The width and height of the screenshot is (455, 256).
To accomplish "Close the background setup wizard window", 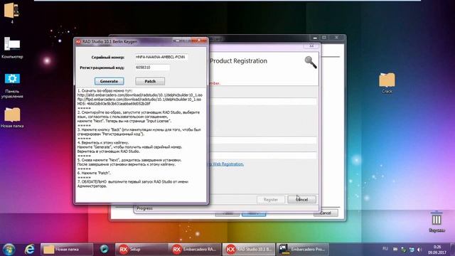I will click(336, 38).
